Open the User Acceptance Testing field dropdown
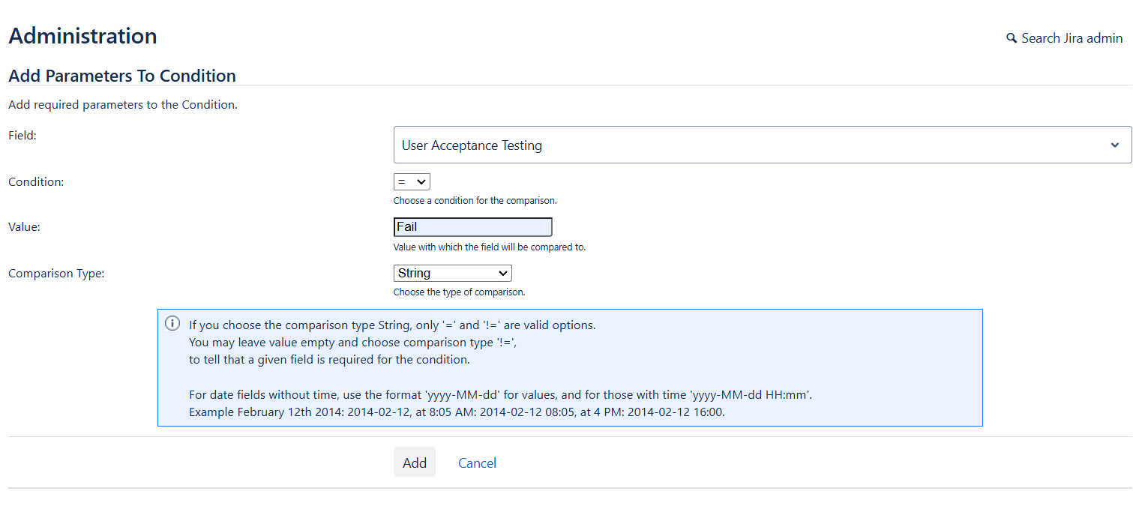The height and width of the screenshot is (506, 1133). point(750,145)
